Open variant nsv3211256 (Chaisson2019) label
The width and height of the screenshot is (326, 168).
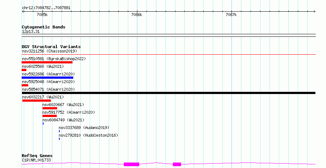(49, 51)
